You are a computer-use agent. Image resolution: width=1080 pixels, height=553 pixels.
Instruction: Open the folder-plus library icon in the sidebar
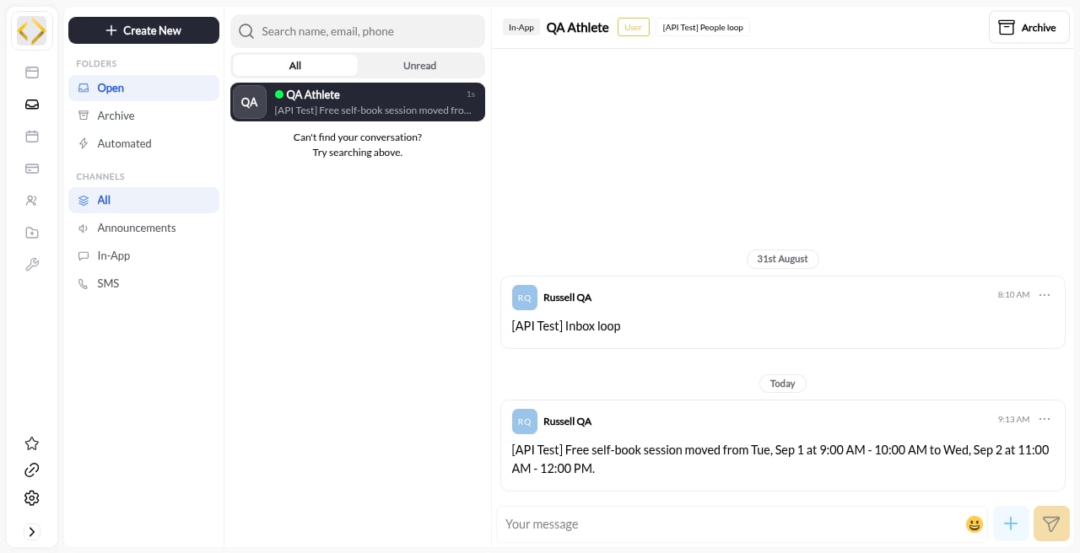click(32, 233)
